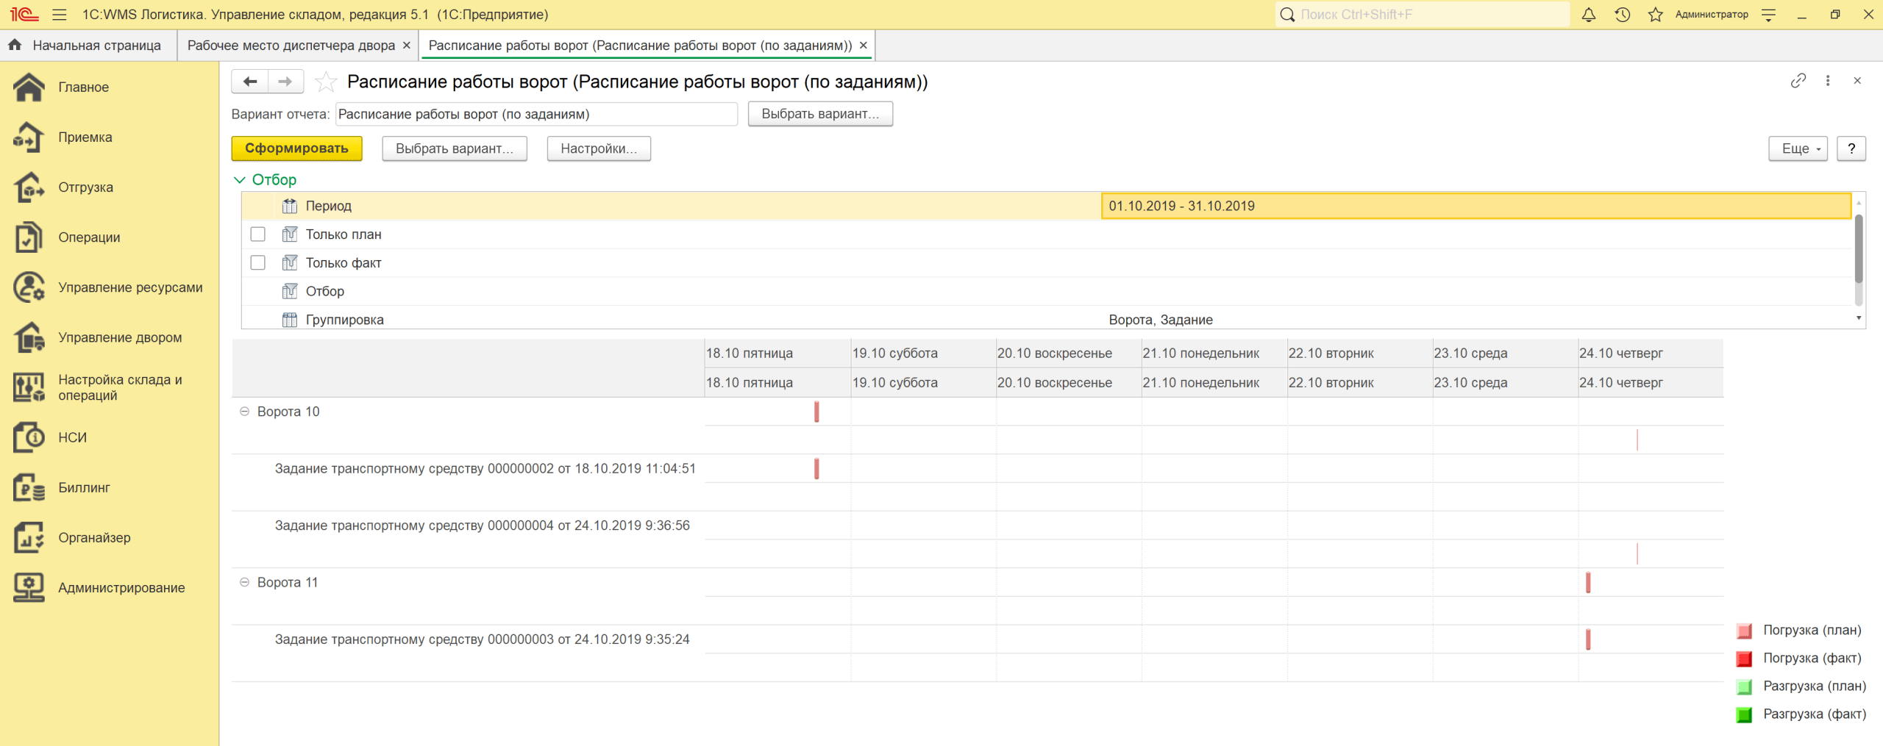
Task: Open the history clock icon
Action: click(1622, 15)
